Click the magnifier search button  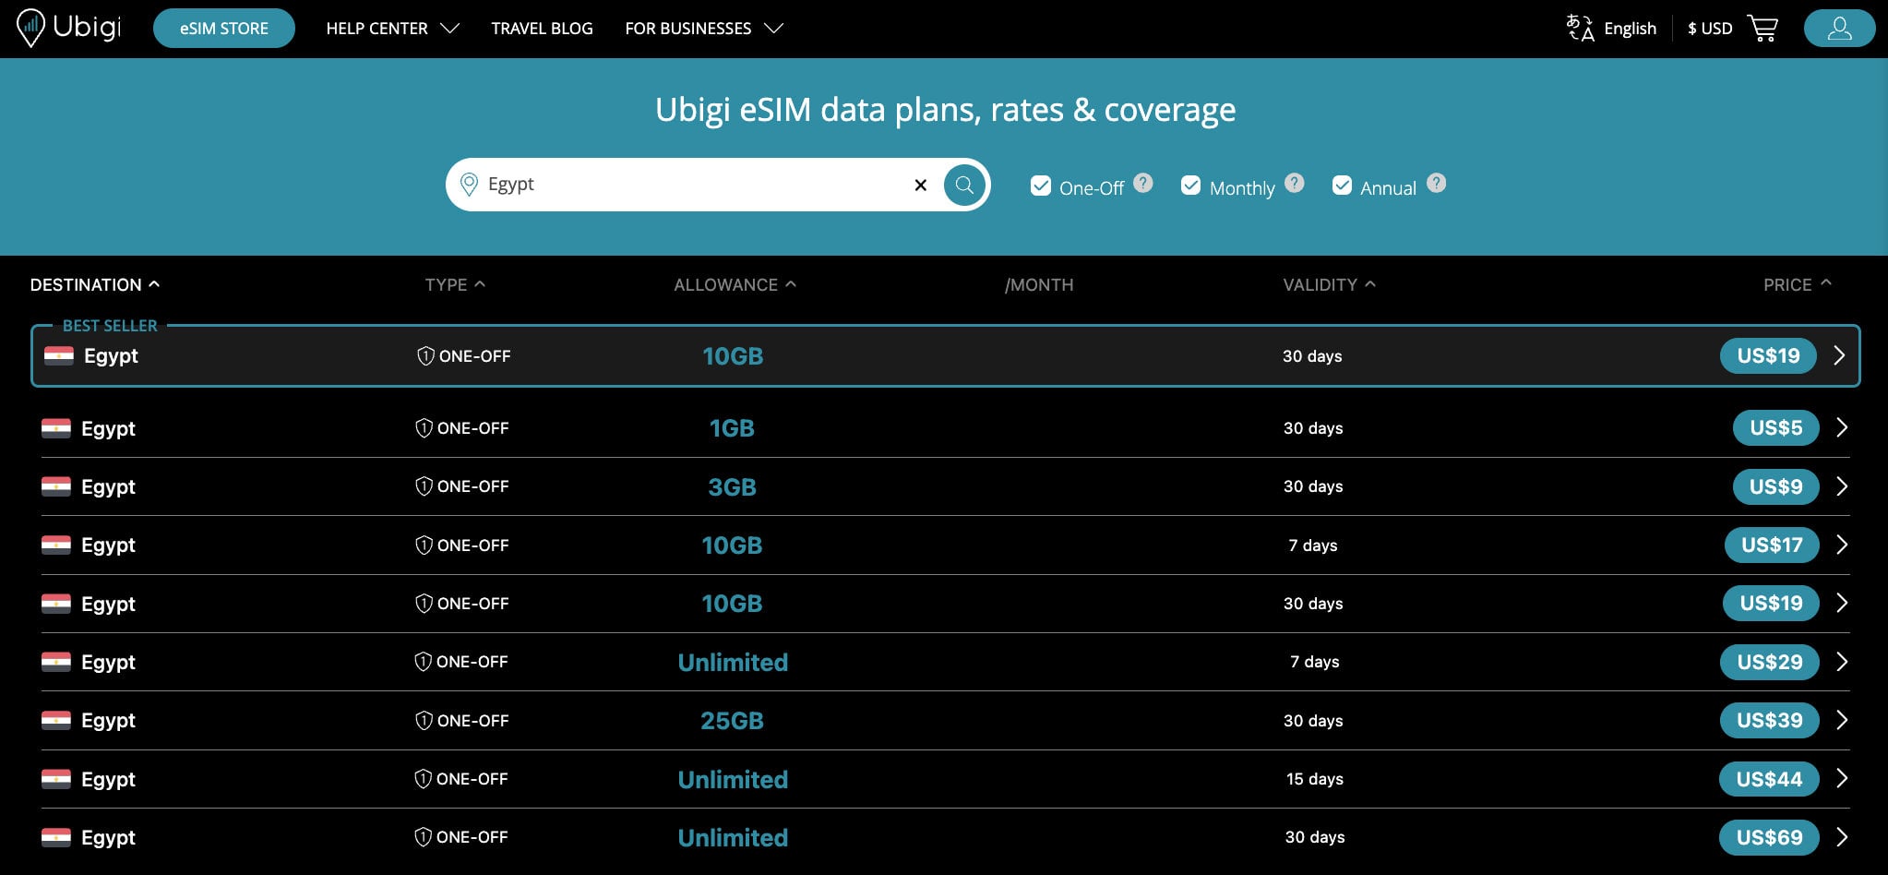[x=964, y=185]
